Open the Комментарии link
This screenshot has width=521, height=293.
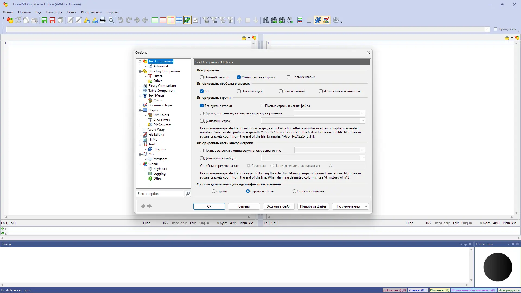(x=305, y=77)
